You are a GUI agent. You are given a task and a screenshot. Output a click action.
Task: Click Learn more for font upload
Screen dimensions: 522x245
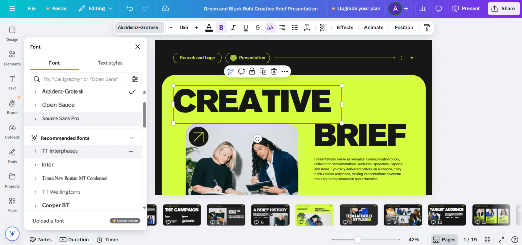(125, 221)
